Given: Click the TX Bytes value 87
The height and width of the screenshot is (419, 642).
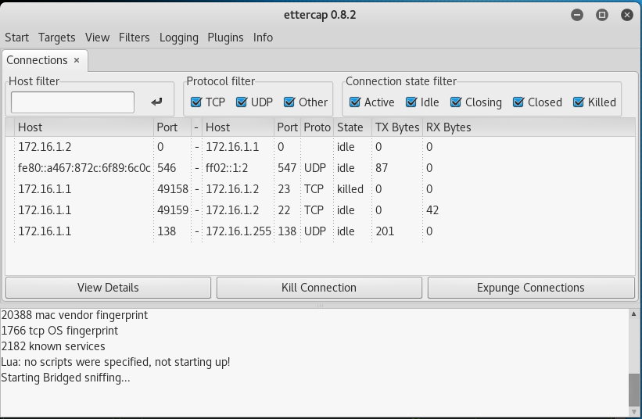Looking at the screenshot, I should pyautogui.click(x=381, y=168).
